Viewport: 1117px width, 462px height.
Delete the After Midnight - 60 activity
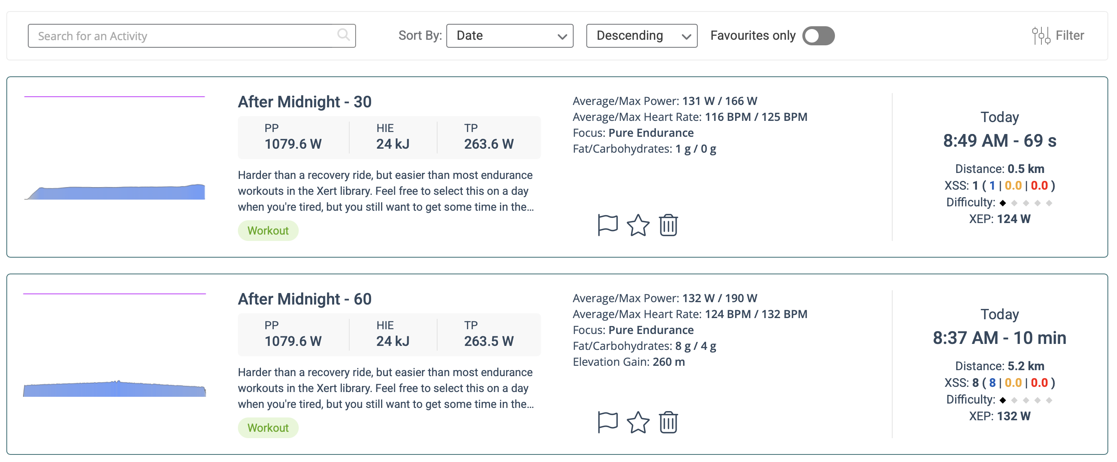coord(668,422)
